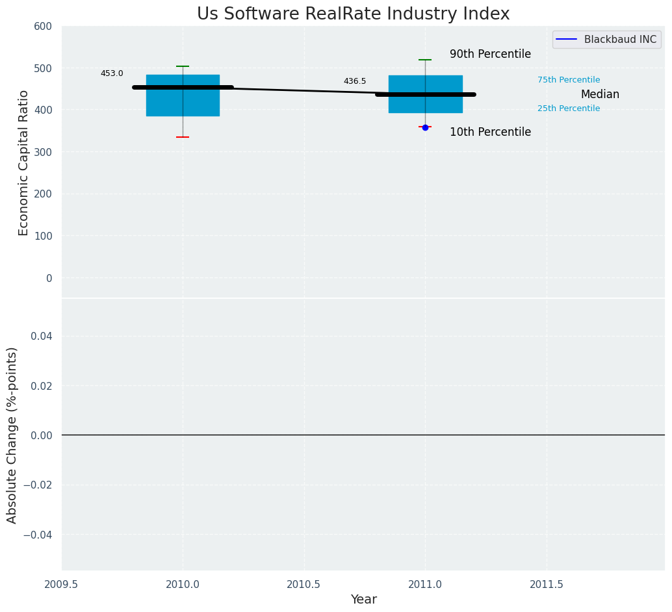Click the 25th Percentile label

569,108
